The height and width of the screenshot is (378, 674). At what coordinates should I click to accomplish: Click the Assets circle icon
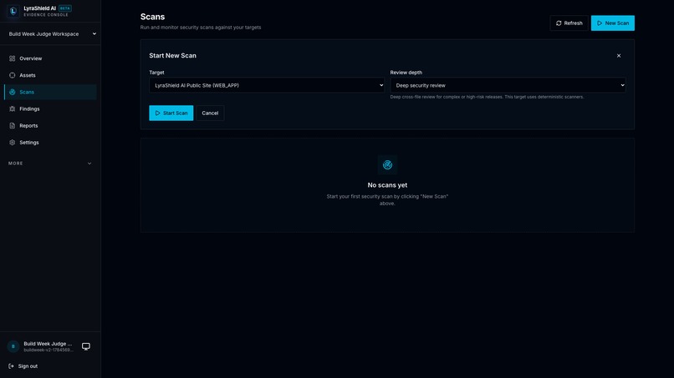tap(12, 75)
